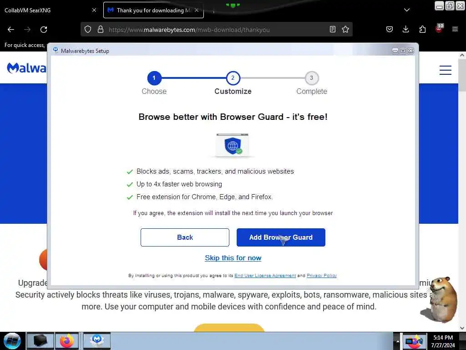Select step 2 Customize circle
Screen dimensions: 466x350
tap(233, 78)
